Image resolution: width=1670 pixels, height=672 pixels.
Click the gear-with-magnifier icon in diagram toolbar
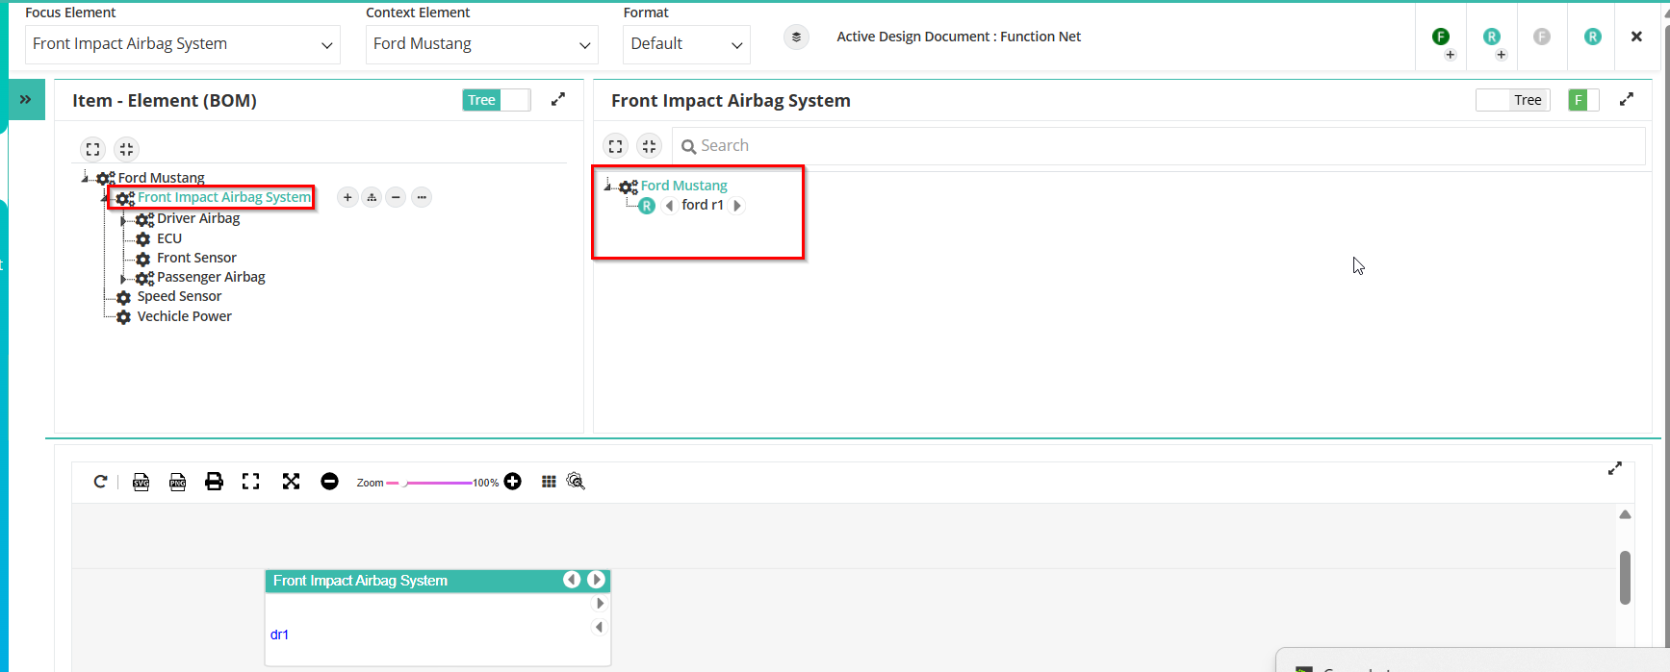click(x=576, y=482)
